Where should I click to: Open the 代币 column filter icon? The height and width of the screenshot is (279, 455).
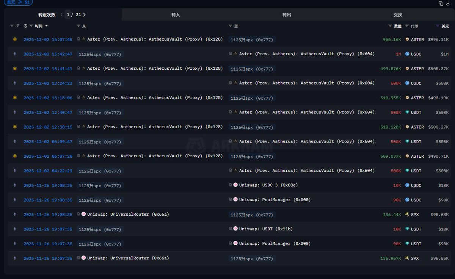407,26
